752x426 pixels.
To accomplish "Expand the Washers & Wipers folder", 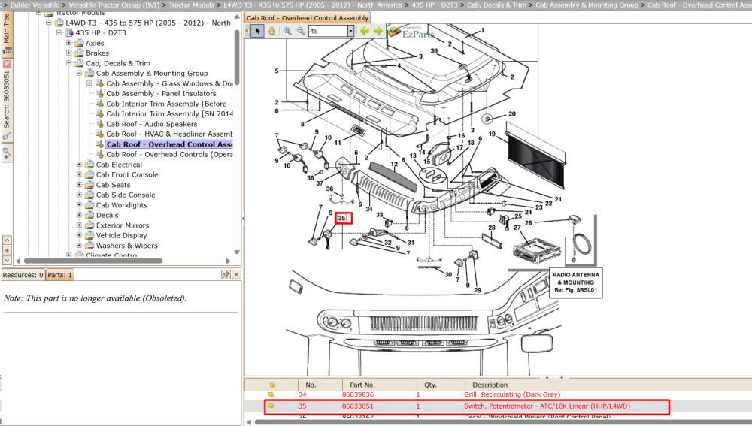I will click(79, 246).
